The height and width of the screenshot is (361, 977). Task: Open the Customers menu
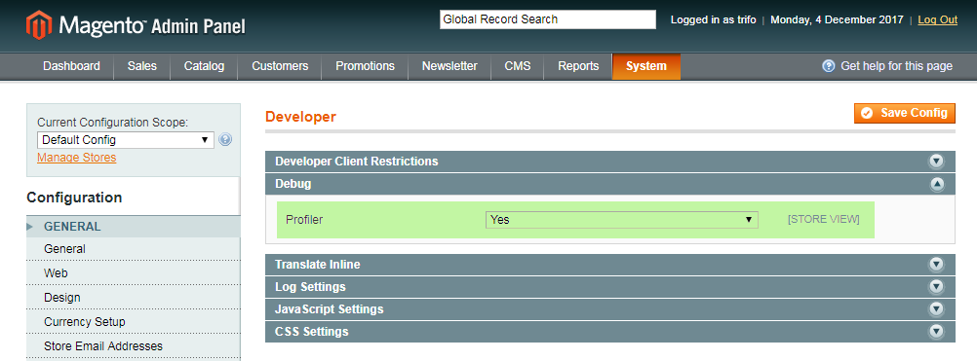(x=280, y=66)
